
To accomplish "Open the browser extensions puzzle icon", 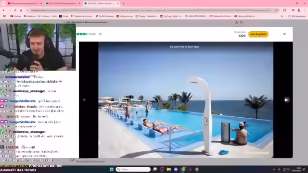I will coord(284,10).
